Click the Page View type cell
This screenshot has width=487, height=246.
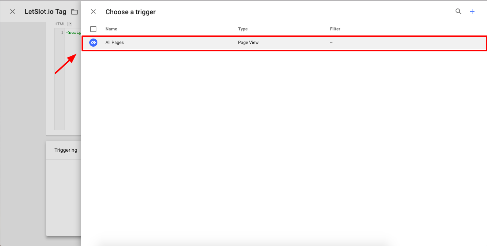pyautogui.click(x=248, y=43)
